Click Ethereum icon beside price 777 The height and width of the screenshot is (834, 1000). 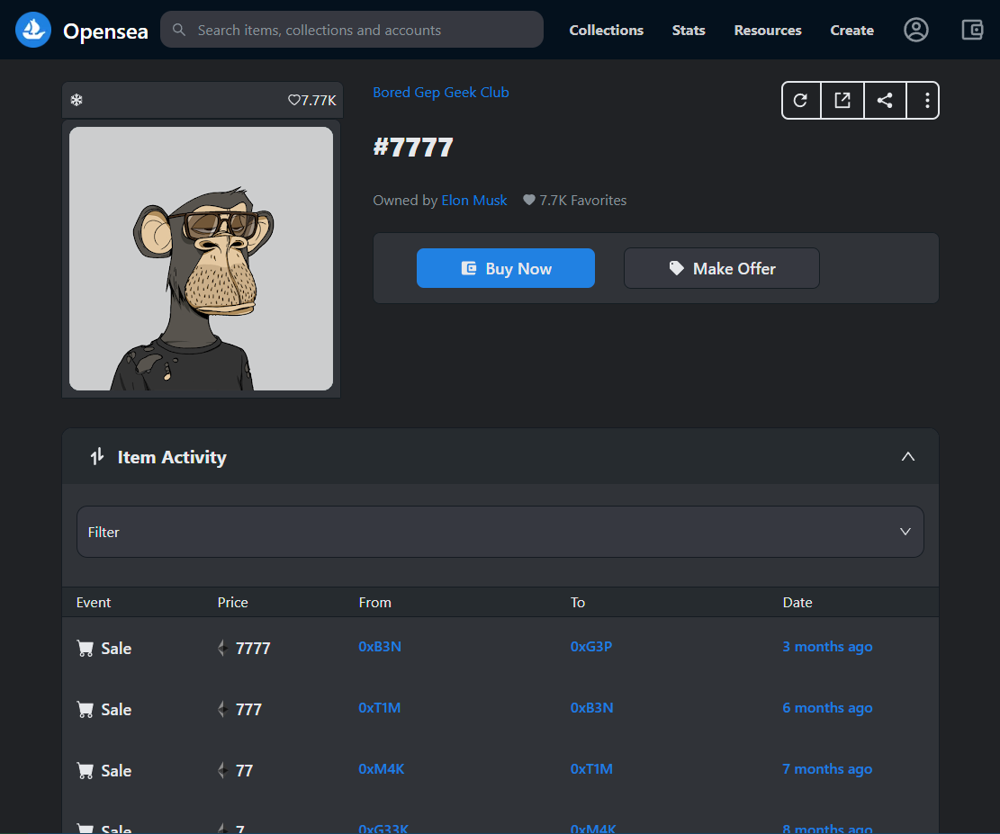(222, 709)
